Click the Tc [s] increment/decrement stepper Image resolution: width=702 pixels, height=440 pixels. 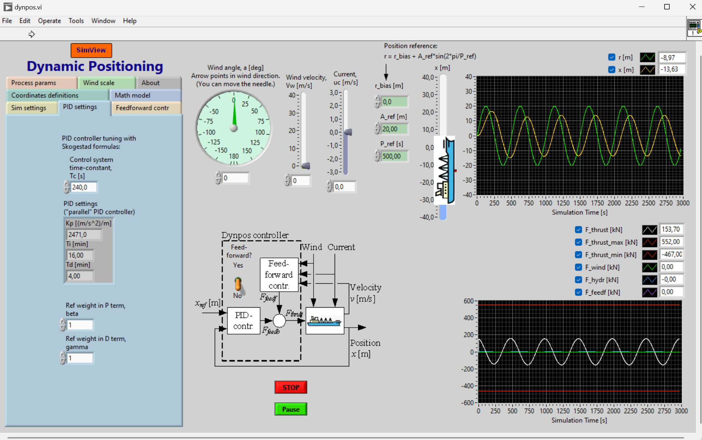(x=66, y=187)
